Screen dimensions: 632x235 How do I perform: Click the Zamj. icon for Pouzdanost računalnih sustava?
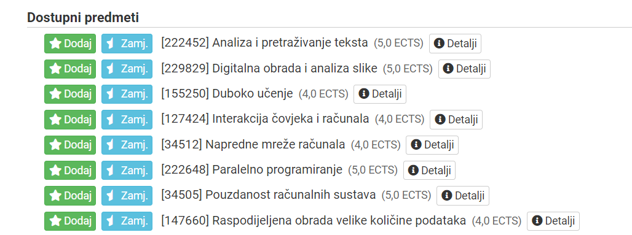[x=111, y=196]
